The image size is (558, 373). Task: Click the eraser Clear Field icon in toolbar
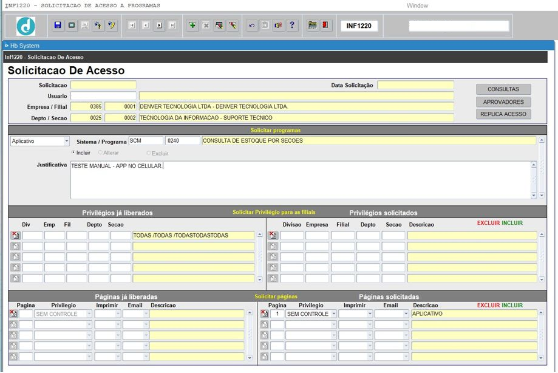233,26
